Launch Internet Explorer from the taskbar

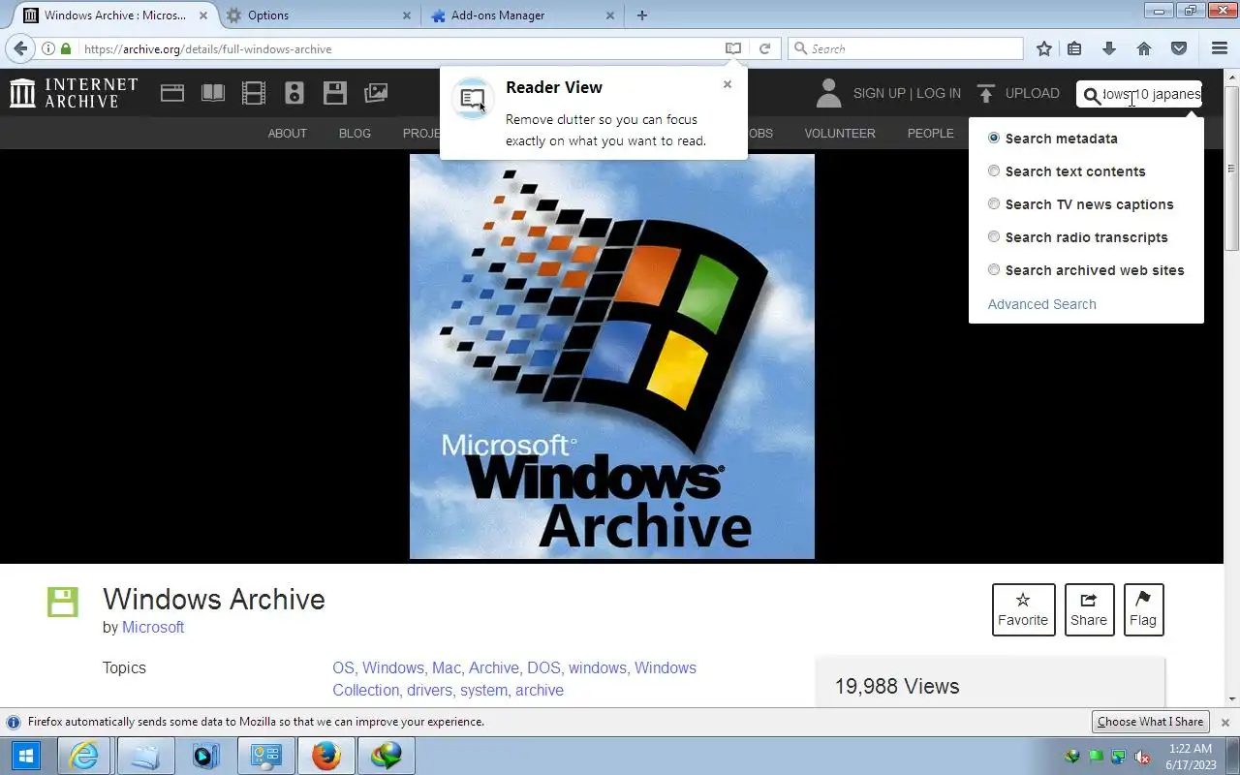point(85,756)
